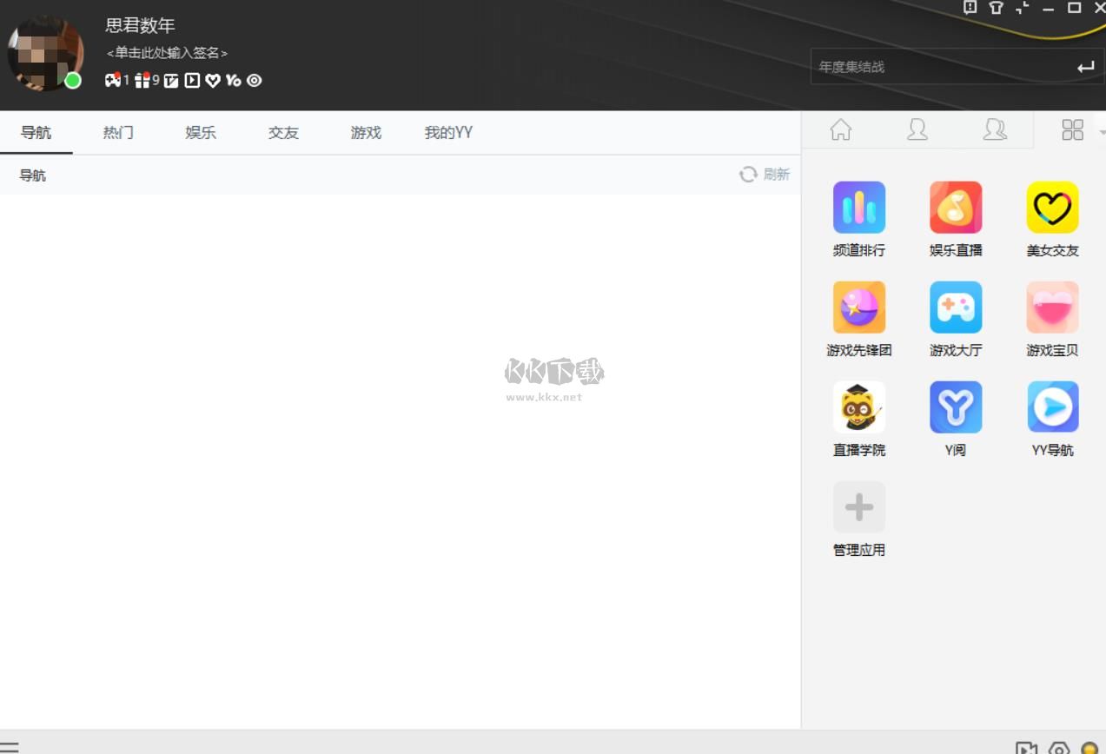
Task: Open the contacts icon in the sidebar
Action: coord(917,129)
